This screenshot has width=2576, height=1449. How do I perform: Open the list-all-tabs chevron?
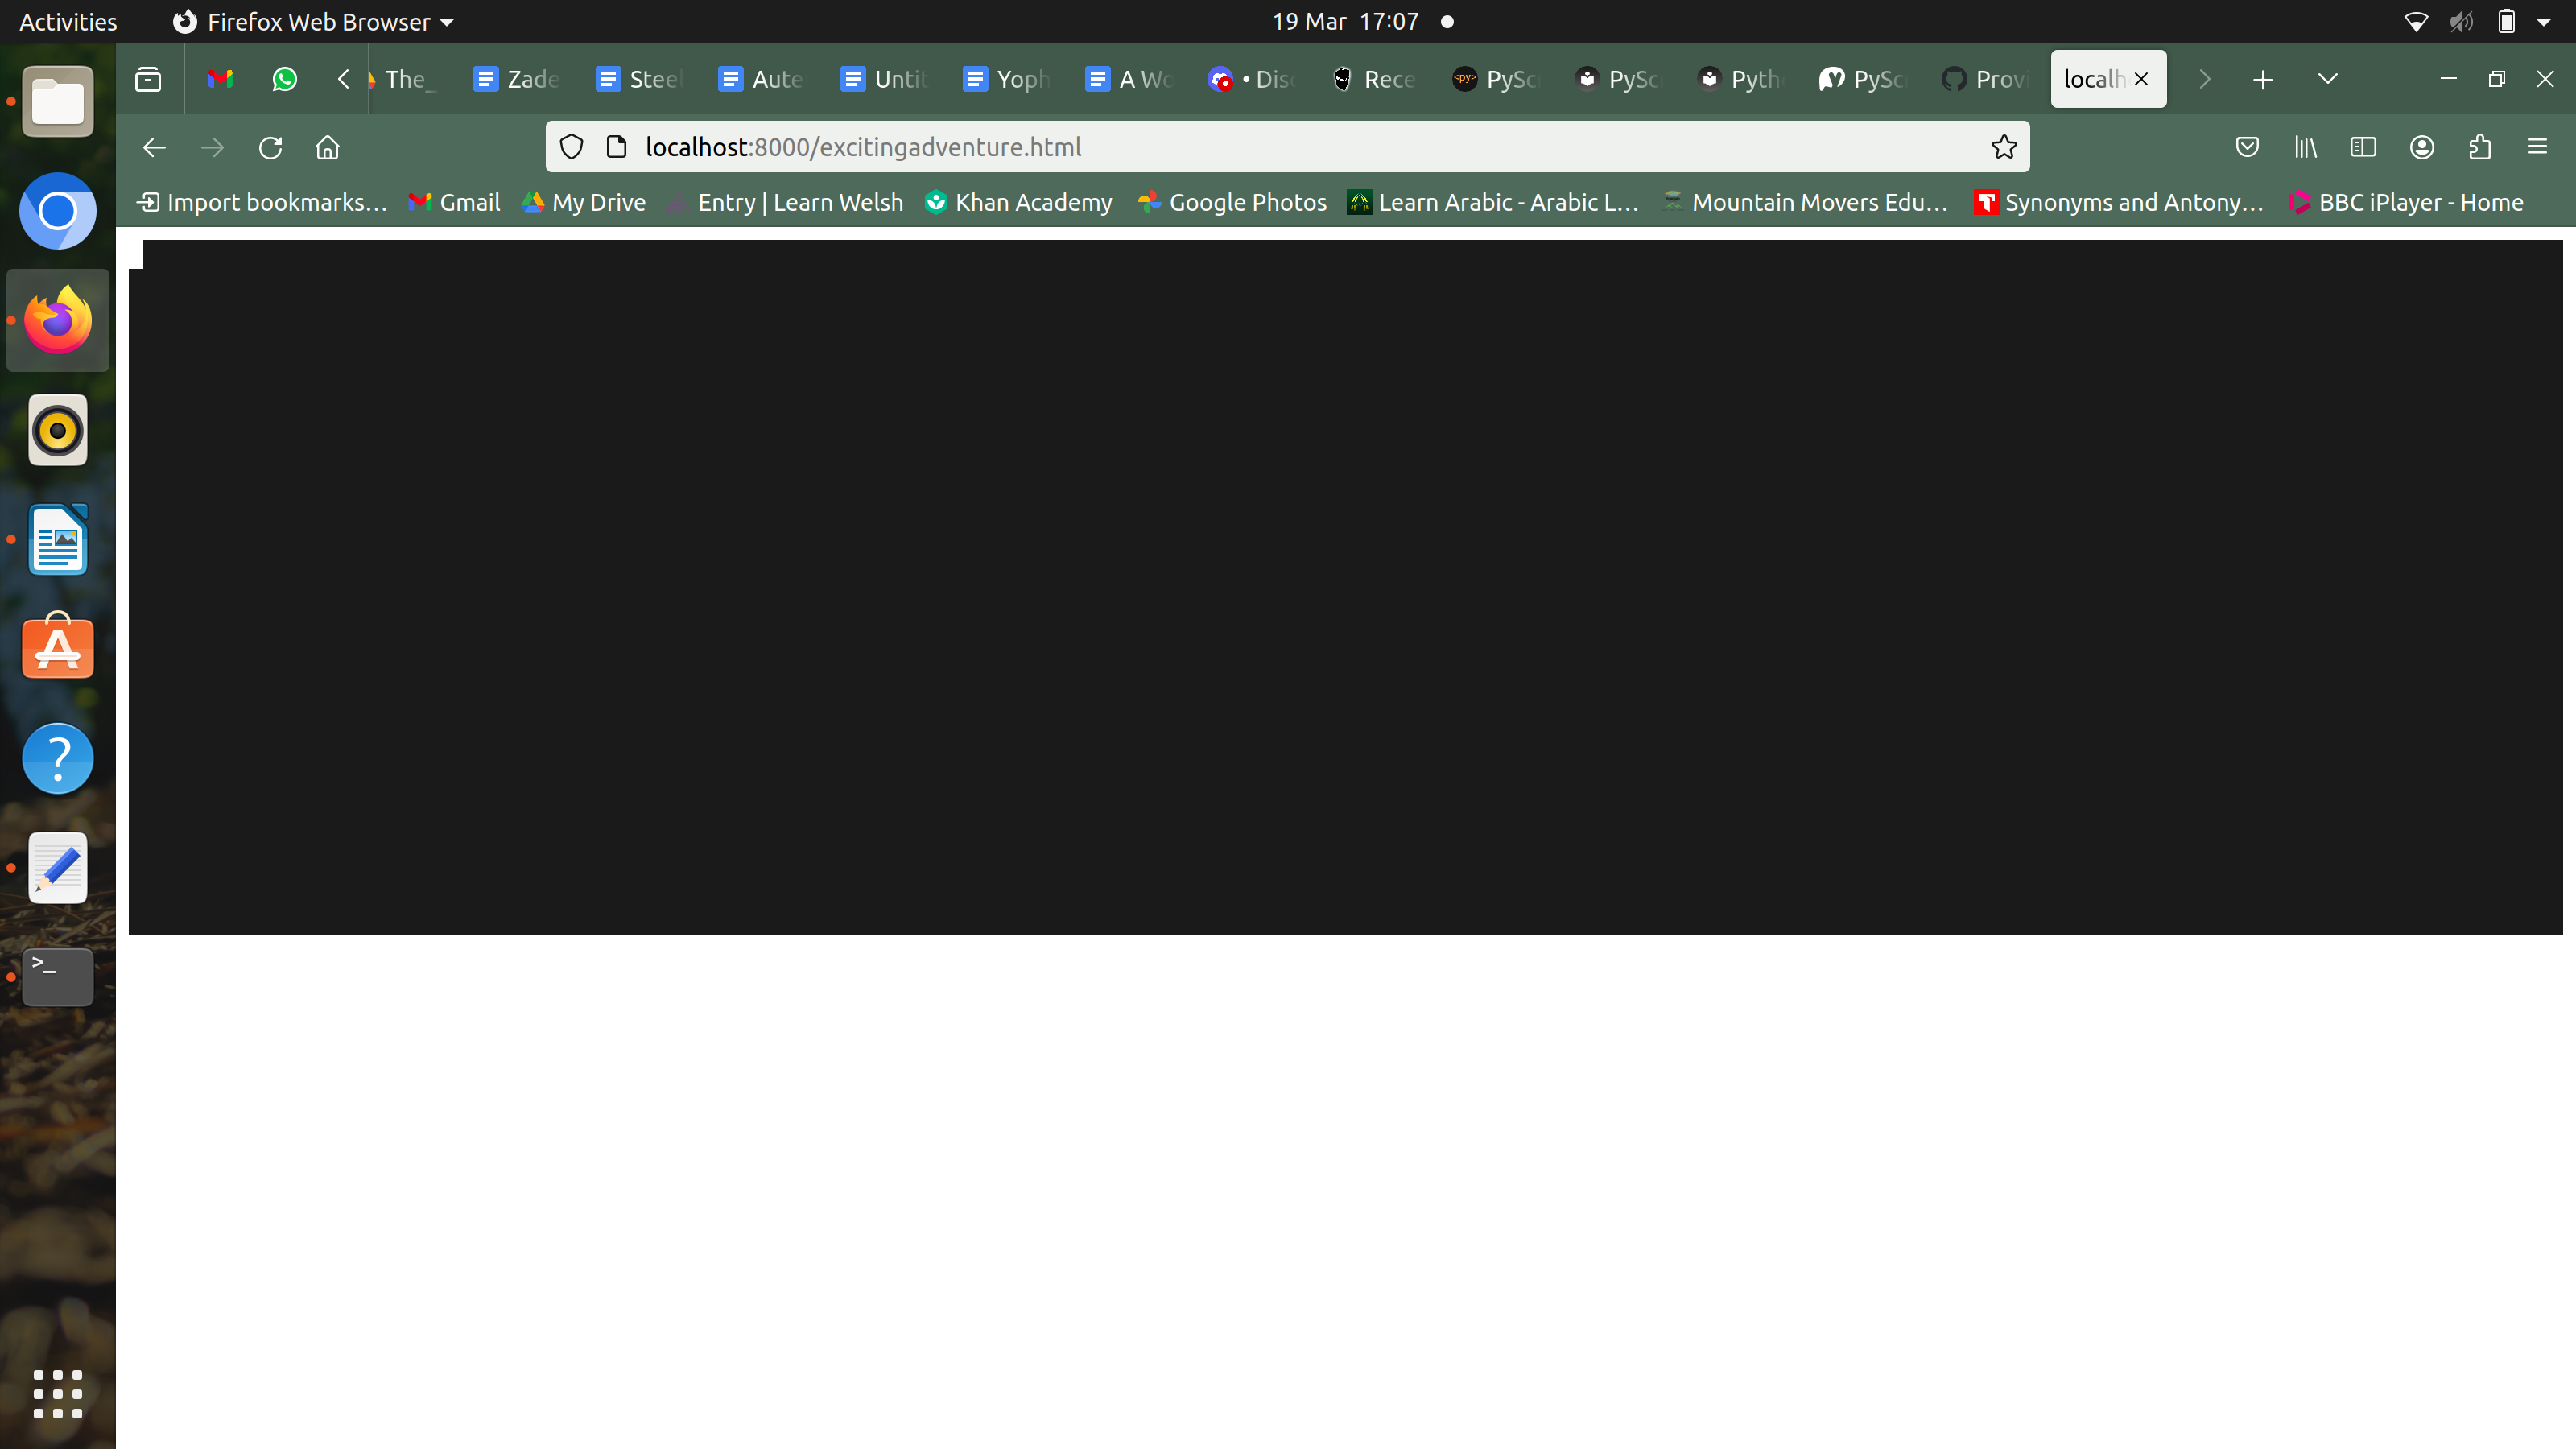tap(2328, 79)
